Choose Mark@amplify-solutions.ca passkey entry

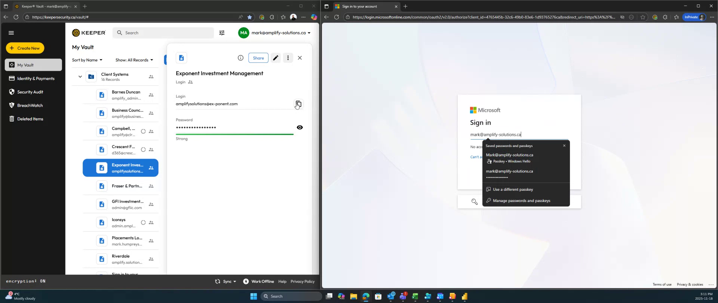(x=526, y=158)
